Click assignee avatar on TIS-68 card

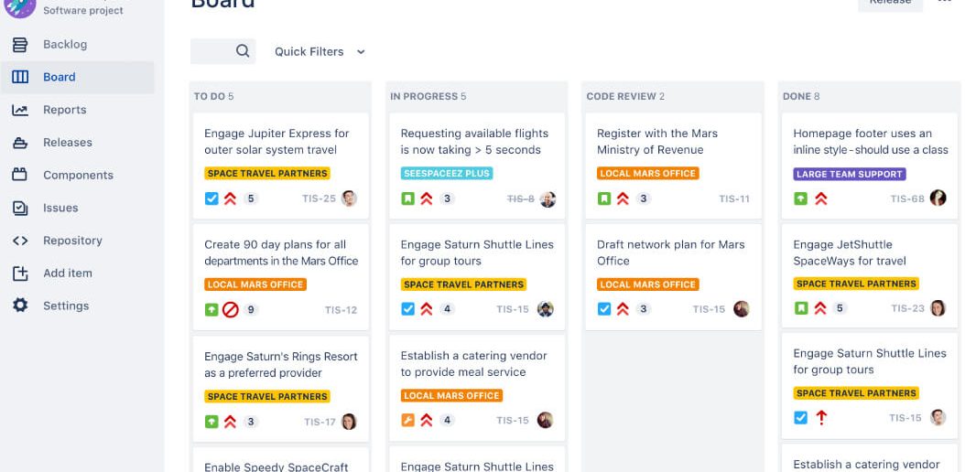(x=938, y=198)
